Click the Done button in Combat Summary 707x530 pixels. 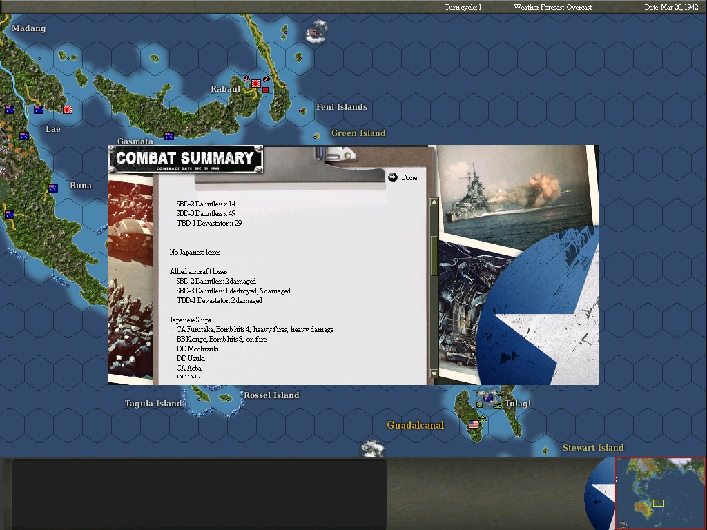[x=403, y=177]
